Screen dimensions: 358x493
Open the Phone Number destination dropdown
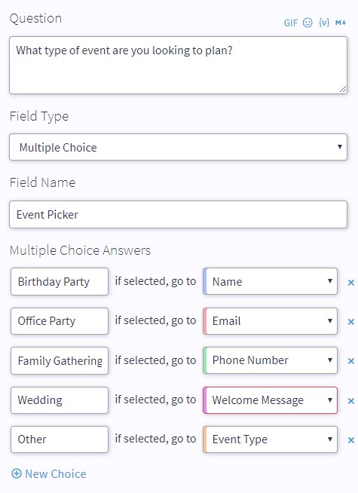click(x=271, y=360)
